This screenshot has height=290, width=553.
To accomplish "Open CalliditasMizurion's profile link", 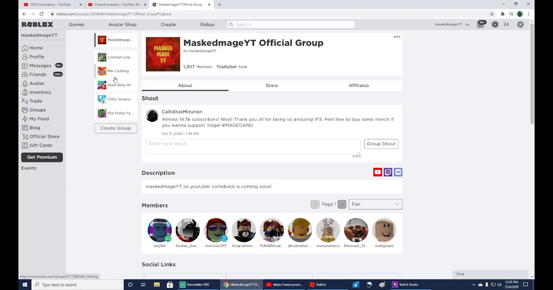I will click(182, 112).
